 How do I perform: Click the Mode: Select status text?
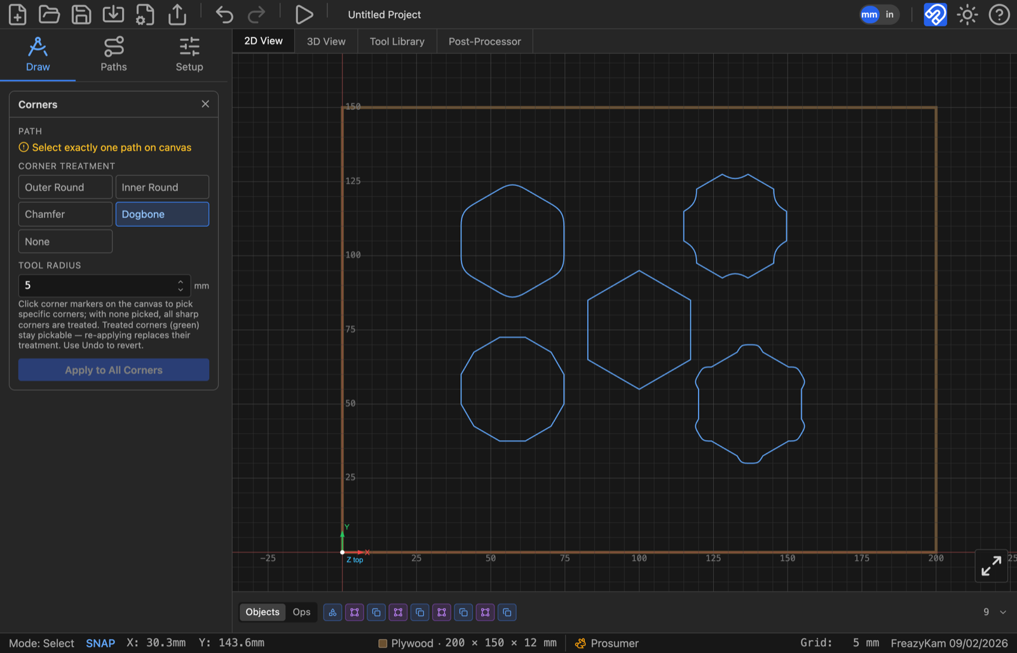(x=41, y=643)
